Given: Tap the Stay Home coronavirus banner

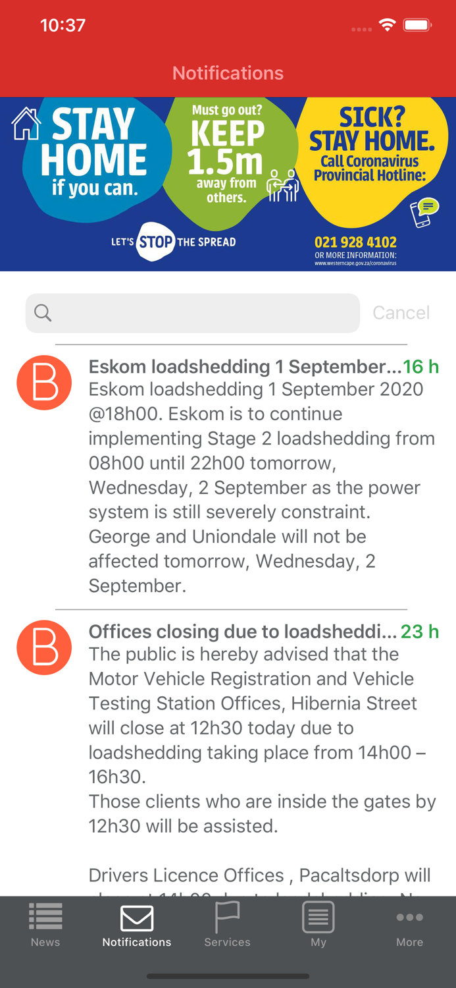Looking at the screenshot, I should tap(228, 184).
